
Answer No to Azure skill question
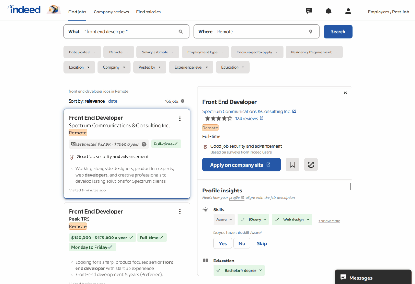tap(242, 243)
